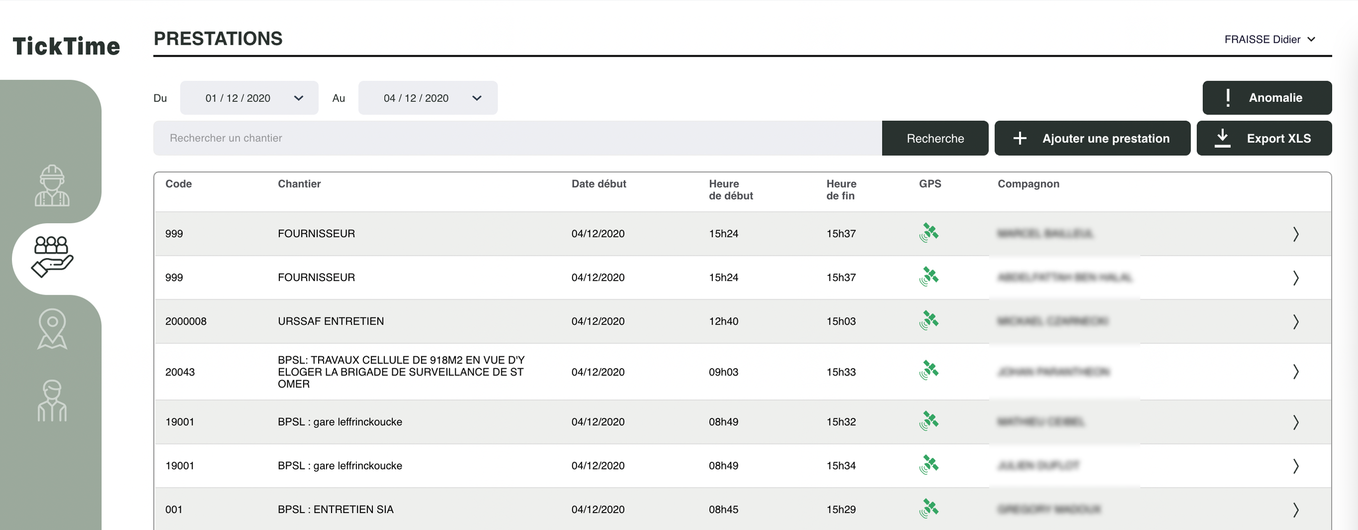Viewport: 1358px width, 530px height.
Task: Click the exclamation mark icon on Anomalie
Action: pyautogui.click(x=1228, y=97)
